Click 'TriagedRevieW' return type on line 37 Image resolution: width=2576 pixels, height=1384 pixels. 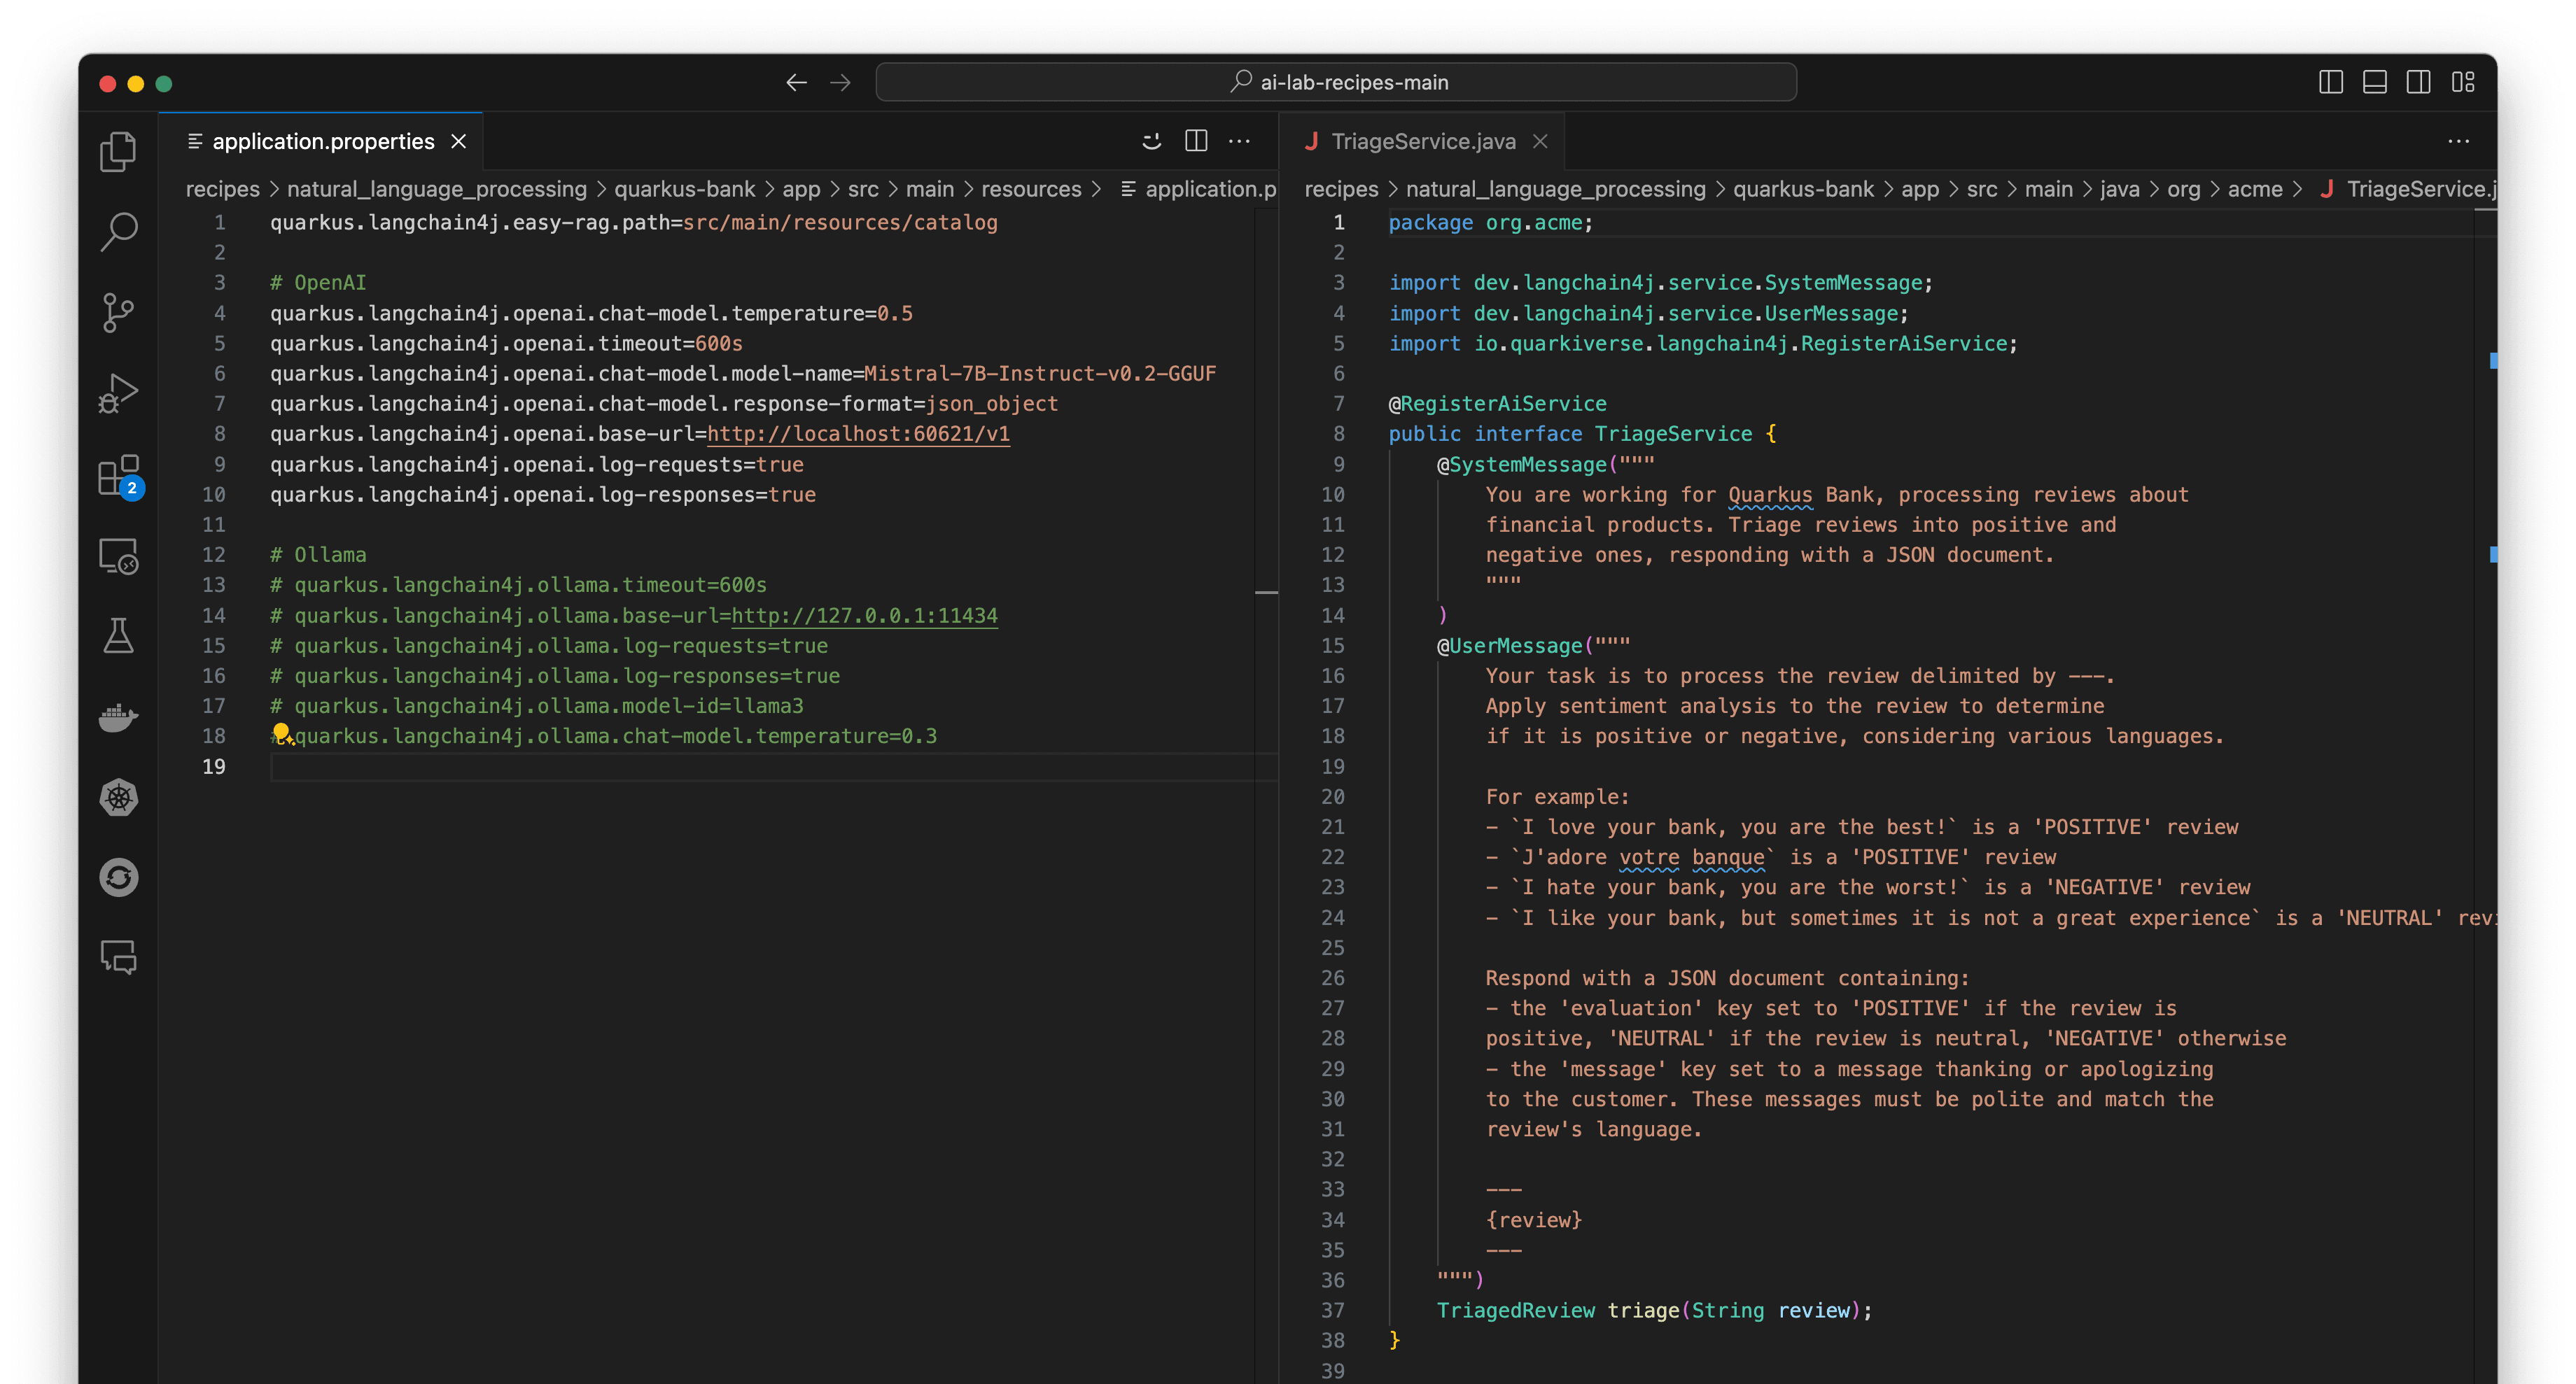[x=1515, y=1310]
